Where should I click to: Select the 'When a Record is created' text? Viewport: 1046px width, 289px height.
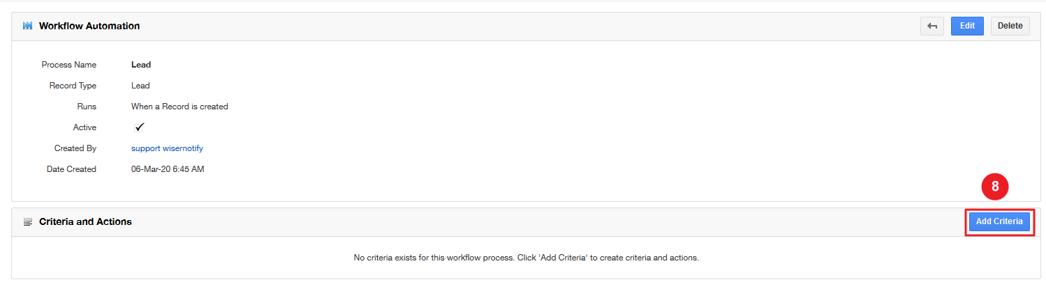point(179,107)
